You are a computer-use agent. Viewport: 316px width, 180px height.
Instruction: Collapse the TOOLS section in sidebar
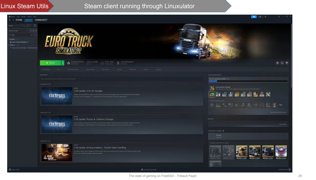tap(9, 45)
